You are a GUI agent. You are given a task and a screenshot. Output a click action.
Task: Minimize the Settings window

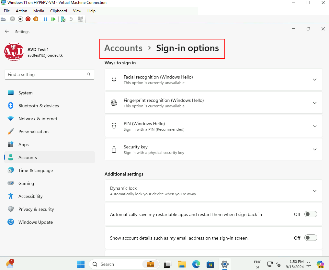click(293, 29)
